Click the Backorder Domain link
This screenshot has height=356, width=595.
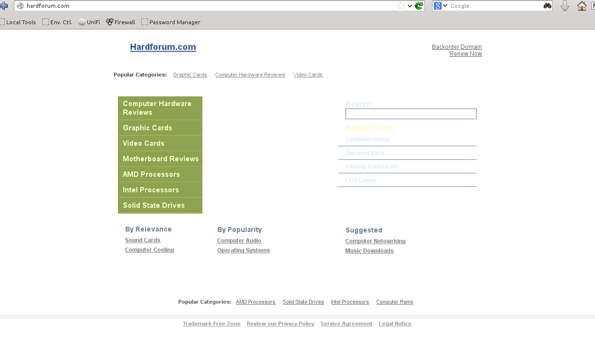pos(457,47)
